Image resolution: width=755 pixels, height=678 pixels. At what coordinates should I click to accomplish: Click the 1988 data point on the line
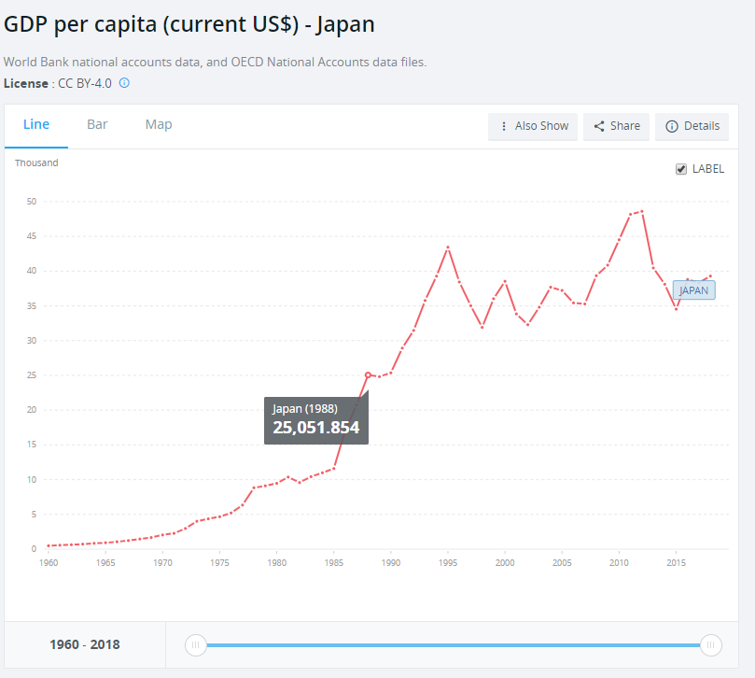tap(369, 374)
